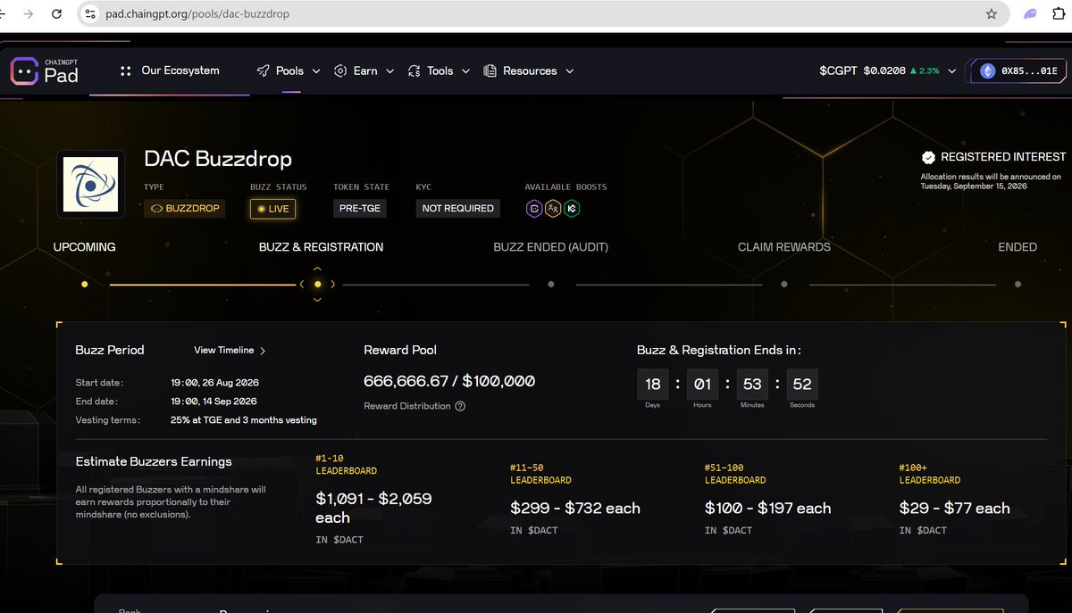The image size is (1072, 613).
Task: Click the LIVE buzz status badge
Action: click(272, 209)
